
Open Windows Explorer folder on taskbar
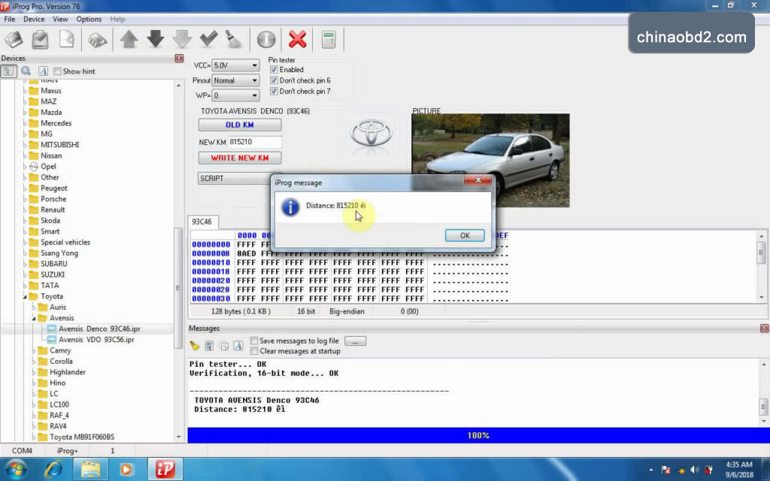[x=90, y=469]
